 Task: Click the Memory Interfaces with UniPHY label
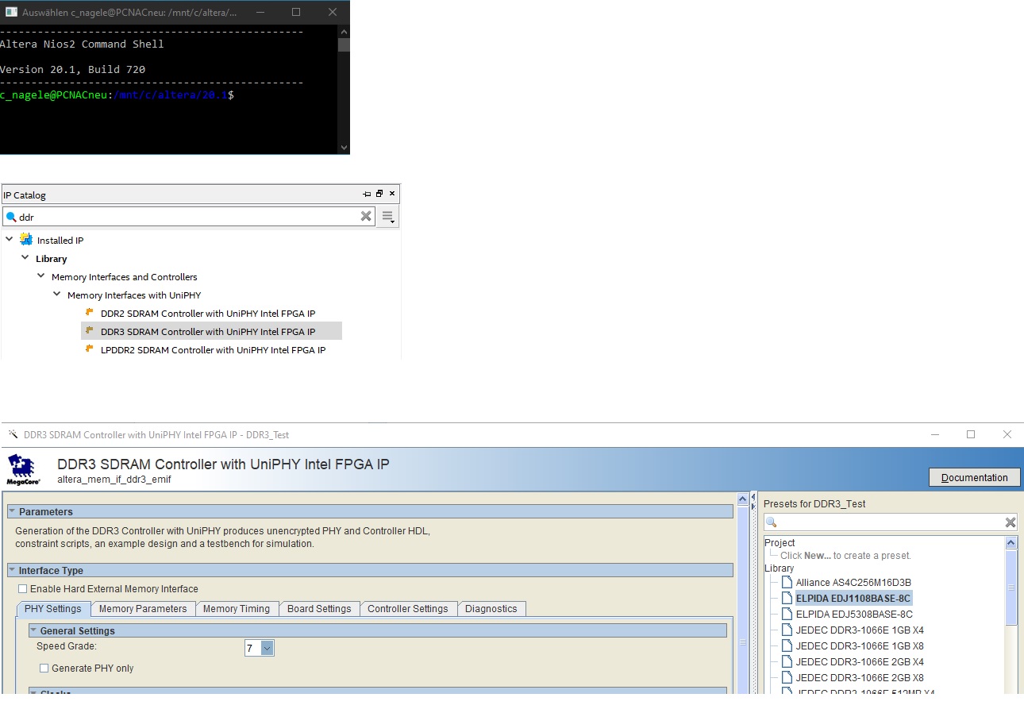pyautogui.click(x=134, y=295)
